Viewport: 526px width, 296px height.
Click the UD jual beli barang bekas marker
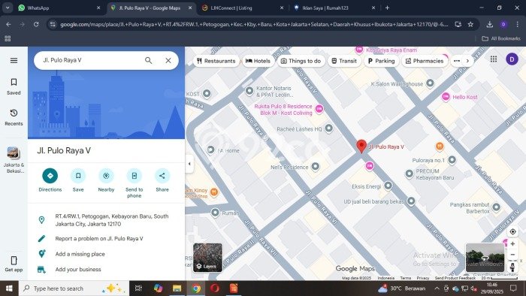[411, 201]
